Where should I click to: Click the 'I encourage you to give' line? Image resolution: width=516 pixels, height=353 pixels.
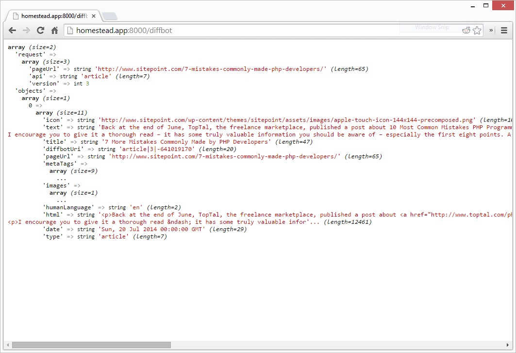point(259,134)
